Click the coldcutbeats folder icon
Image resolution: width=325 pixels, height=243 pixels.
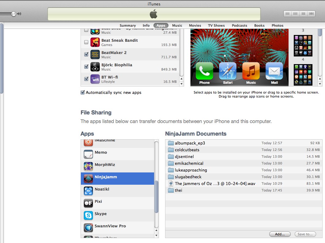click(x=171, y=150)
